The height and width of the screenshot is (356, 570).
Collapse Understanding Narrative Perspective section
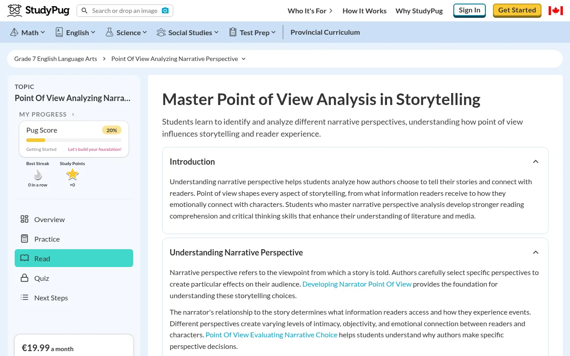pos(536,252)
